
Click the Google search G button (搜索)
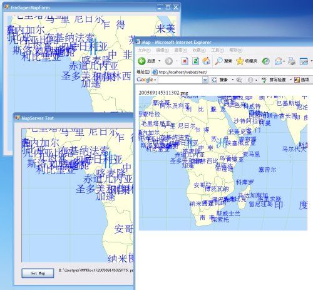220,80
